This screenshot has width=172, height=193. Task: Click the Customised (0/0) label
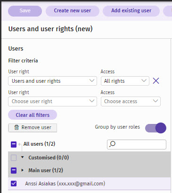pyautogui.click(x=49, y=158)
